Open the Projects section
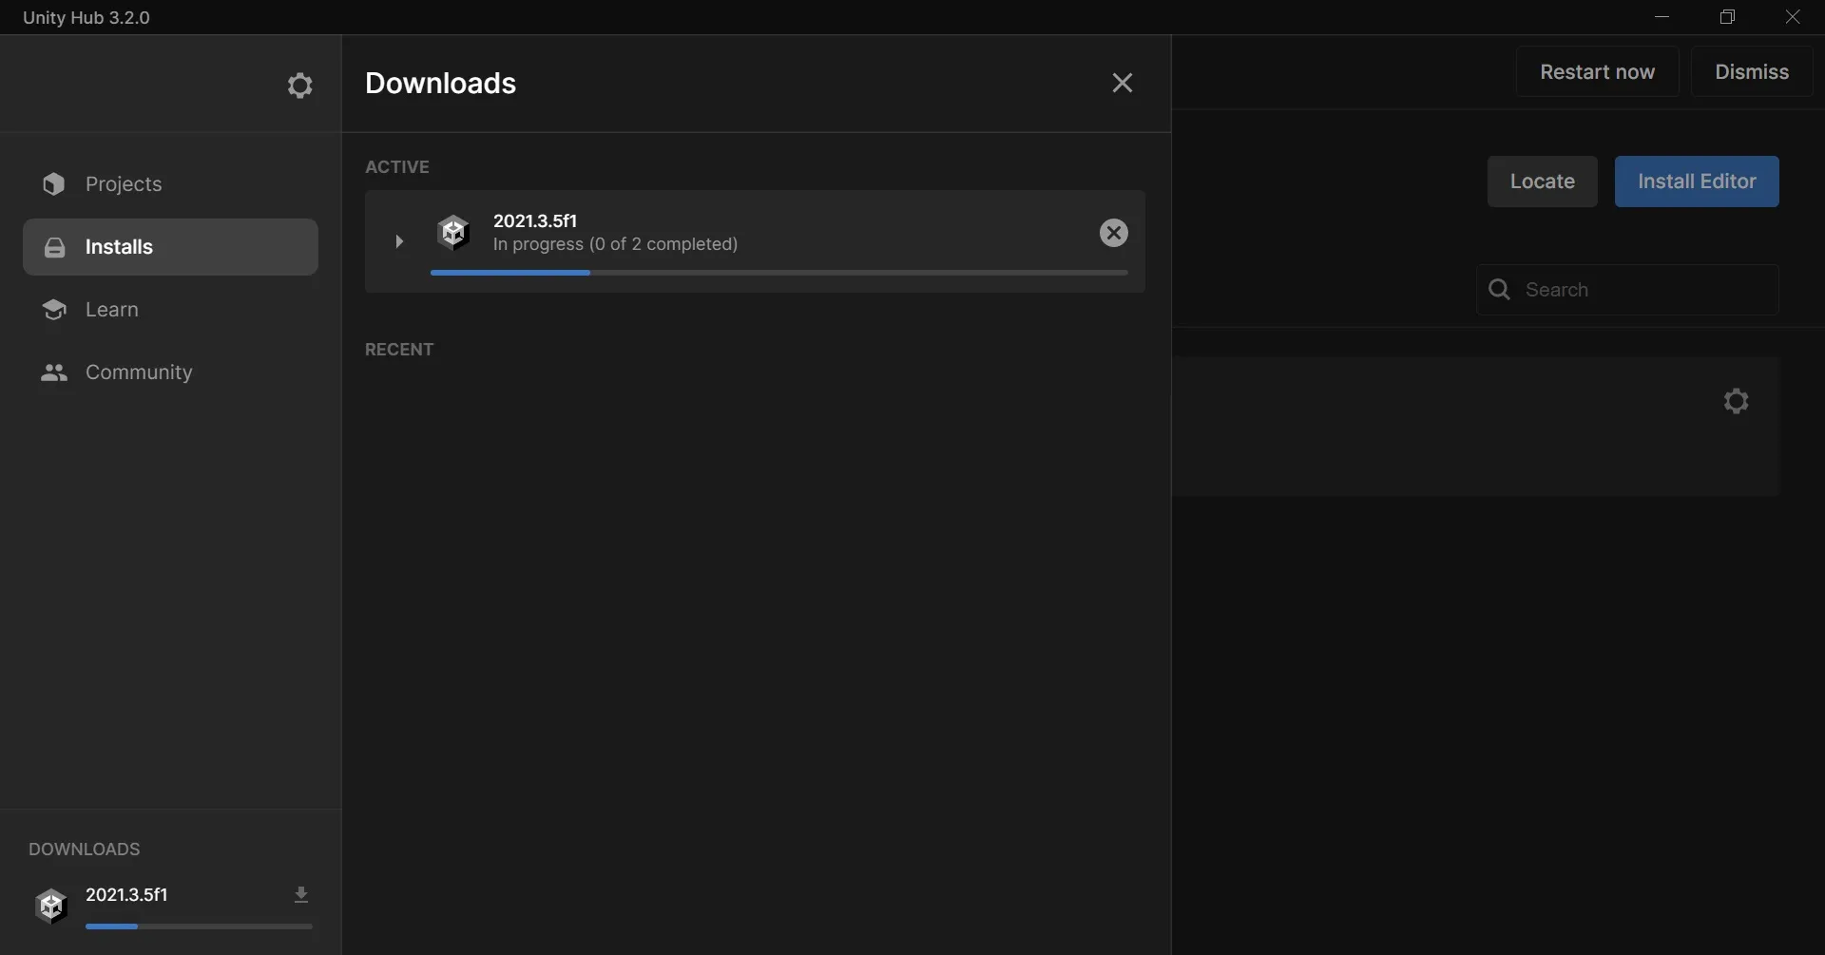This screenshot has width=1825, height=955. [170, 184]
